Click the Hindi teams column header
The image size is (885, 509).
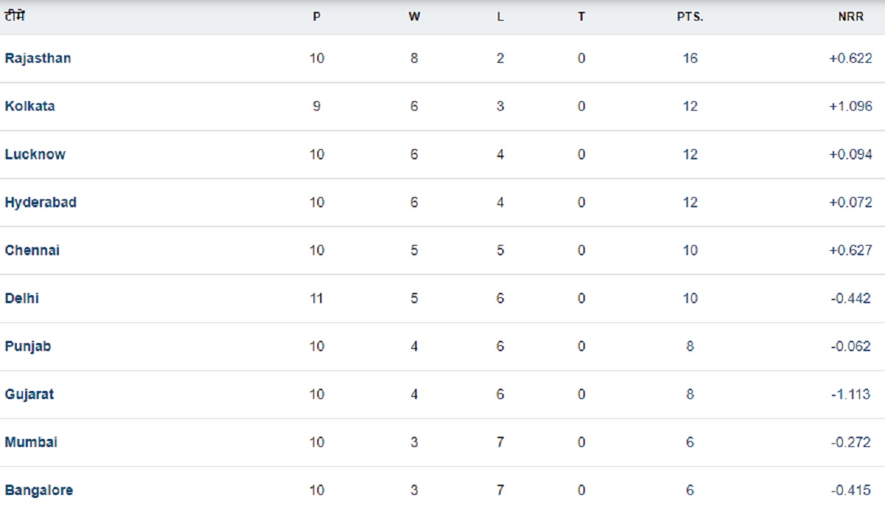pos(14,15)
